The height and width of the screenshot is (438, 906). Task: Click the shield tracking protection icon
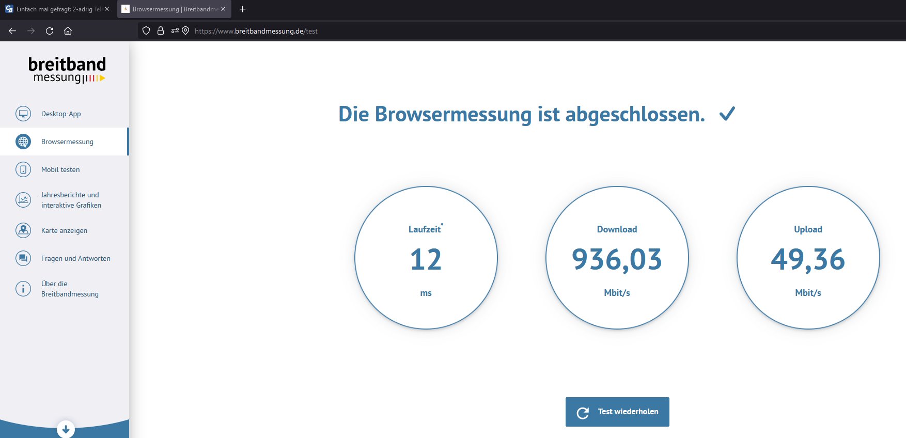(146, 31)
